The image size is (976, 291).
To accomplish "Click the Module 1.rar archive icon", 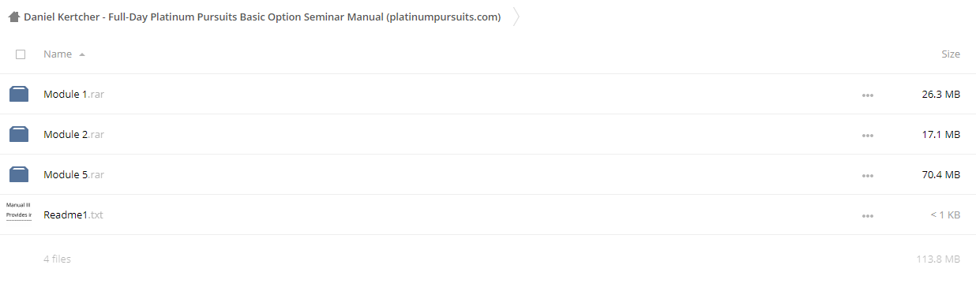I will pyautogui.click(x=19, y=94).
